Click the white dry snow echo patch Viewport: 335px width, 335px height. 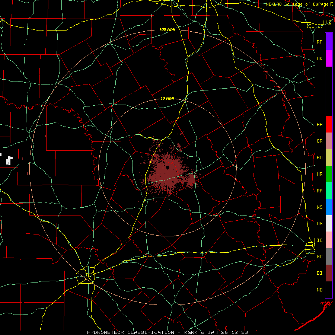[9, 160]
